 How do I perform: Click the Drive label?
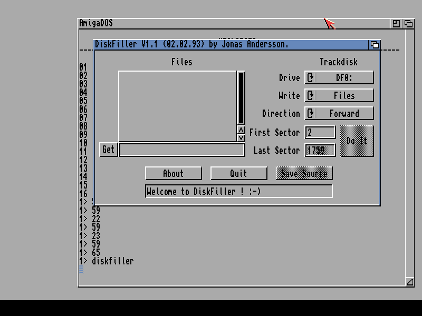[289, 77]
